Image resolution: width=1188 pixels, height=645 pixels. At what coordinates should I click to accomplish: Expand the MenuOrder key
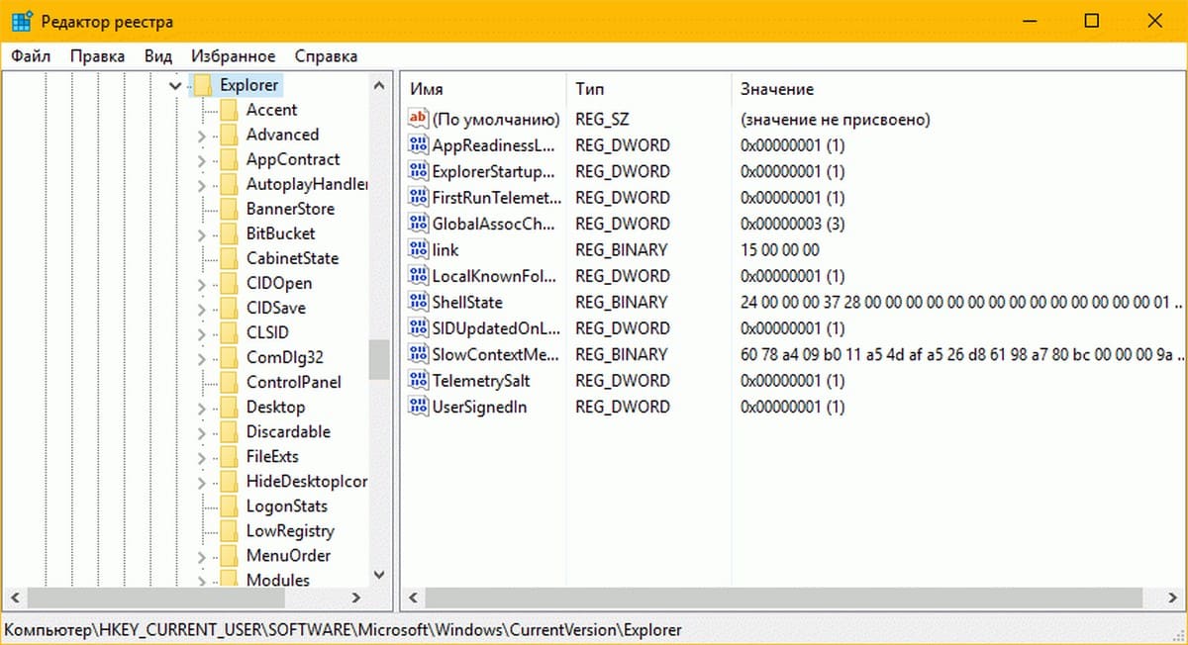click(201, 556)
